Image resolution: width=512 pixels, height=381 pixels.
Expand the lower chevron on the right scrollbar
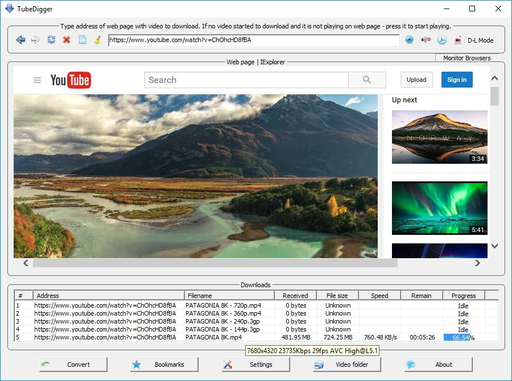pyautogui.click(x=494, y=247)
